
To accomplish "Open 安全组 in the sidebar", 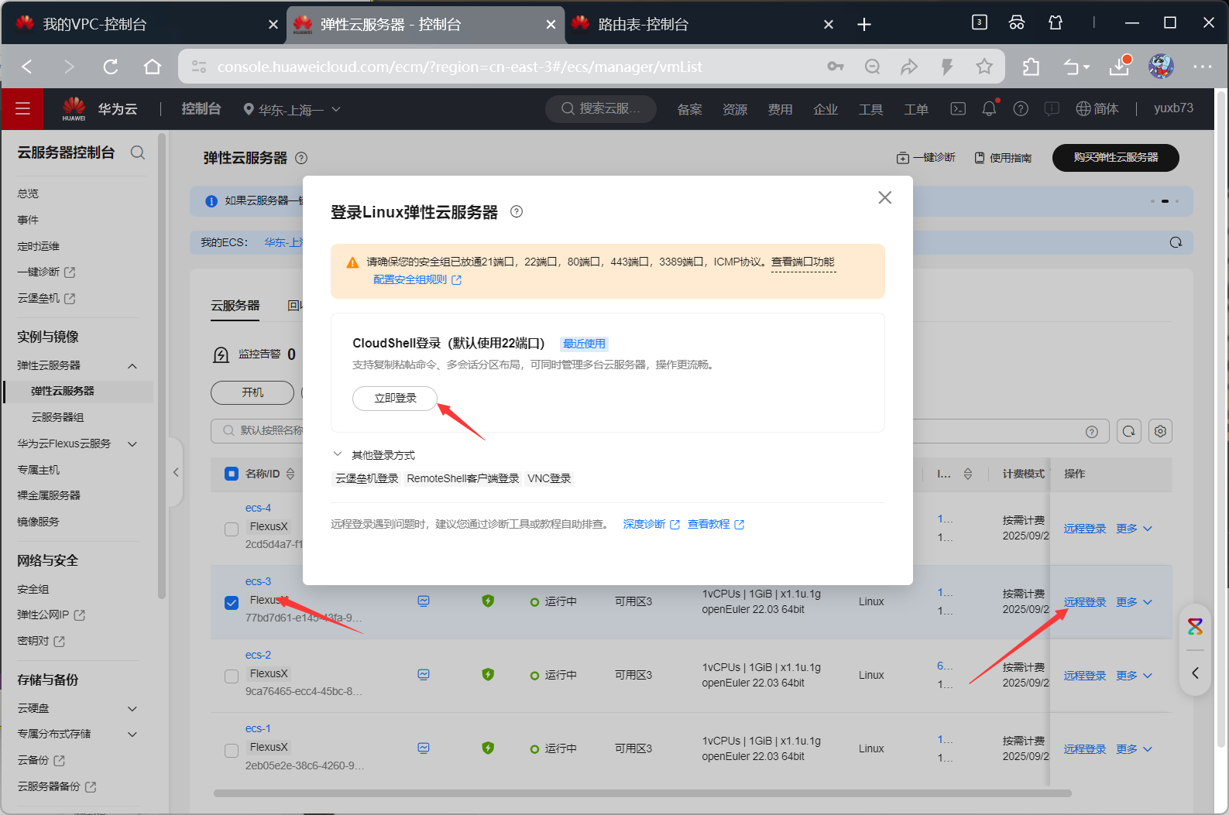I will pos(33,589).
